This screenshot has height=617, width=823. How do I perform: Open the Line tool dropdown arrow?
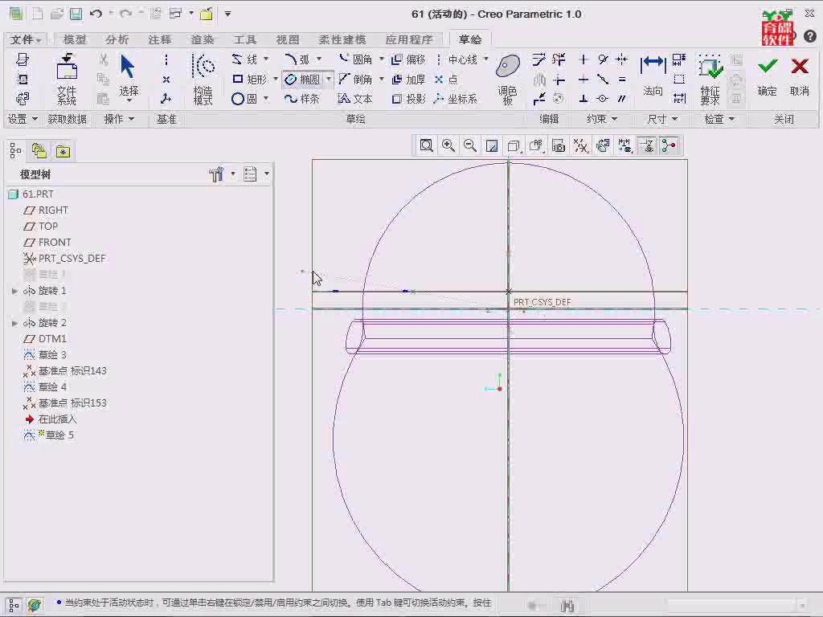(266, 59)
